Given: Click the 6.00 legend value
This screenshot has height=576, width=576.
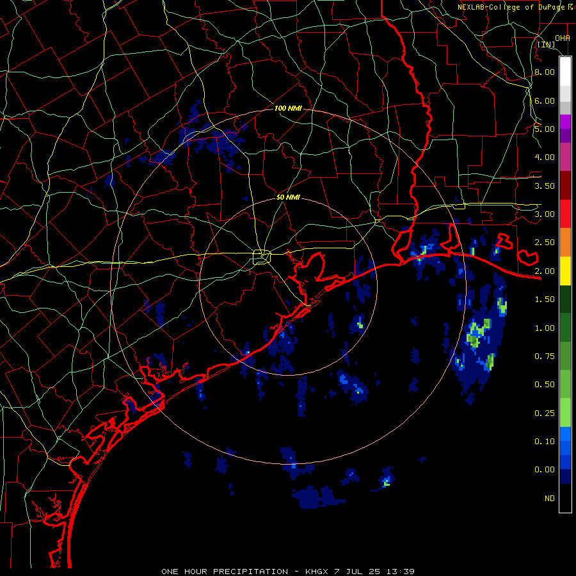Looking at the screenshot, I should point(545,100).
